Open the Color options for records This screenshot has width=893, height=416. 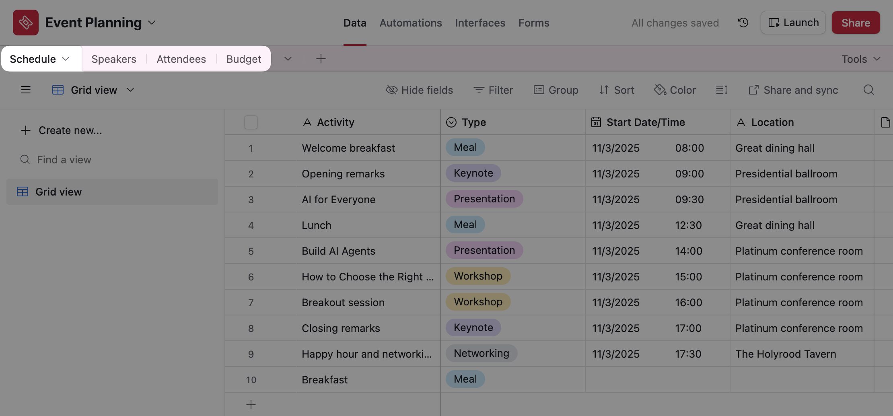pyautogui.click(x=675, y=90)
